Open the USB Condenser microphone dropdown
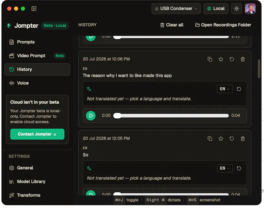The height and width of the screenshot is (208, 264). pyautogui.click(x=176, y=9)
